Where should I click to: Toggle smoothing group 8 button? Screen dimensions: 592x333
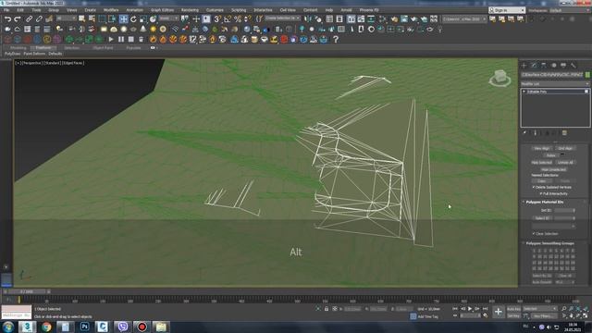coord(573,251)
